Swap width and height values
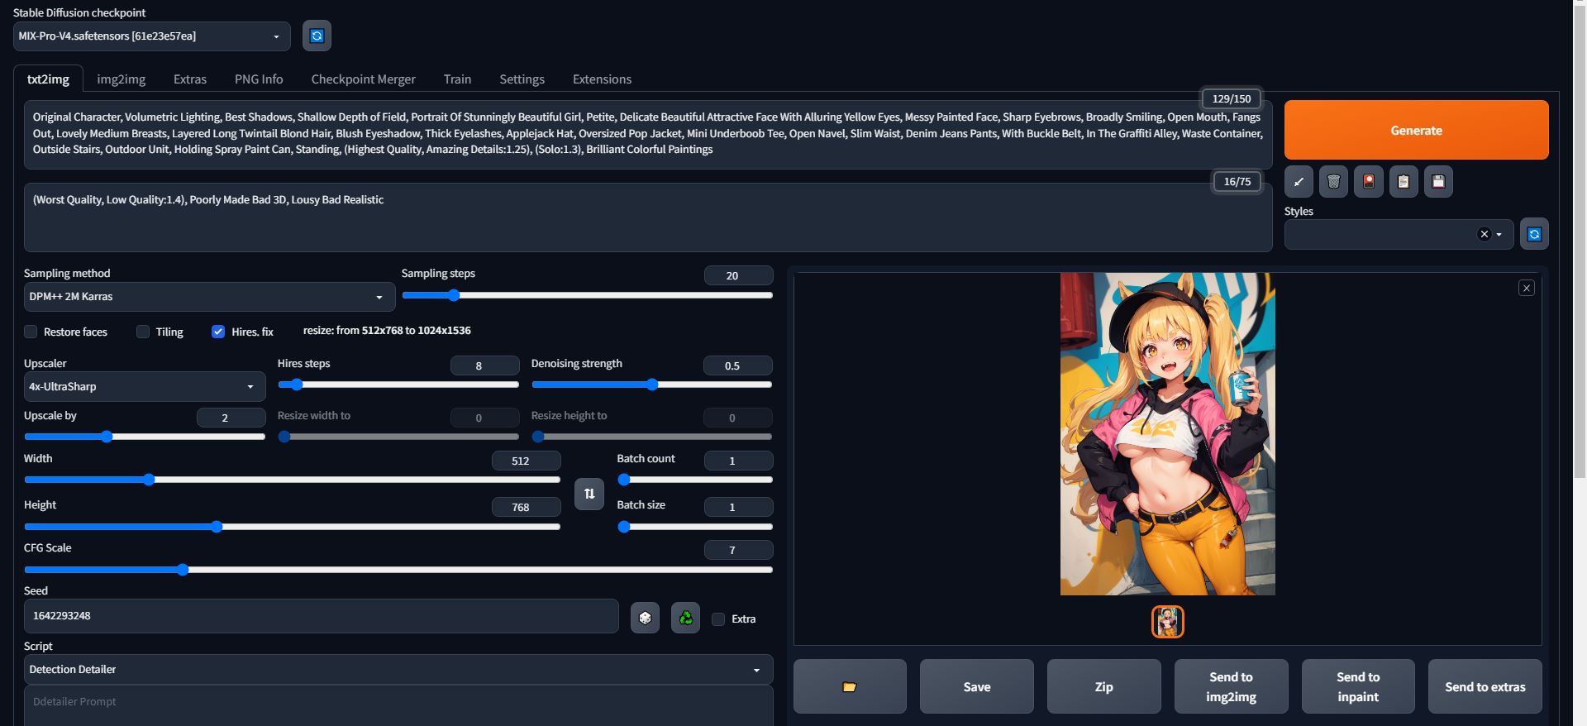Screen dimensions: 1587x726 click(589, 494)
